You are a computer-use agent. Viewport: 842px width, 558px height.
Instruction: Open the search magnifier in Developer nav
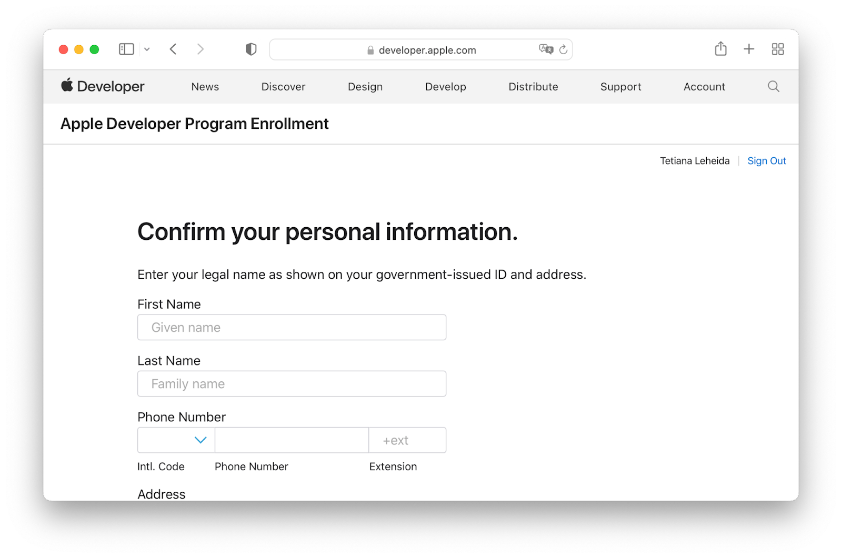[773, 86]
